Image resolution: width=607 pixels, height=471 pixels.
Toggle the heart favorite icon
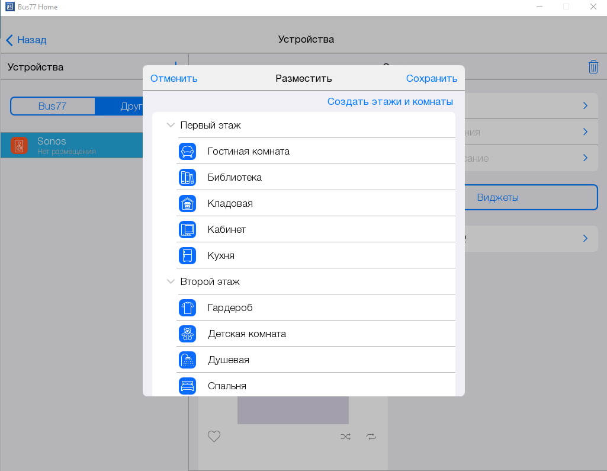pos(214,437)
